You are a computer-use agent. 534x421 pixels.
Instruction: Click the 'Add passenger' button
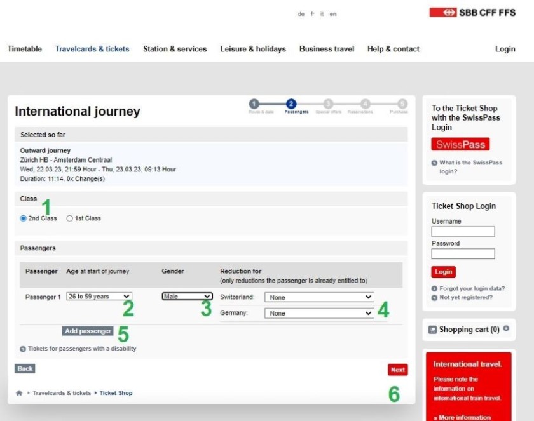(x=88, y=331)
